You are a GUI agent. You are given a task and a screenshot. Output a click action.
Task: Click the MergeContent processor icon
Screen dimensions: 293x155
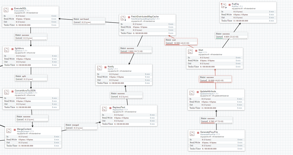coord(9,131)
